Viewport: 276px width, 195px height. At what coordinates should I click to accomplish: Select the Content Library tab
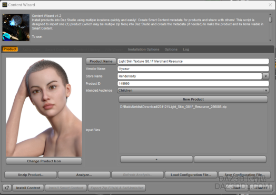87,50
